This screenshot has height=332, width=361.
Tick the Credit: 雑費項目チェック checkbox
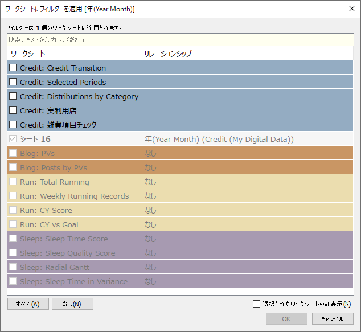[x=13, y=125]
